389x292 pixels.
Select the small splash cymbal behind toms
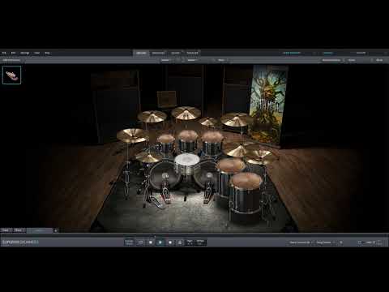208,122
